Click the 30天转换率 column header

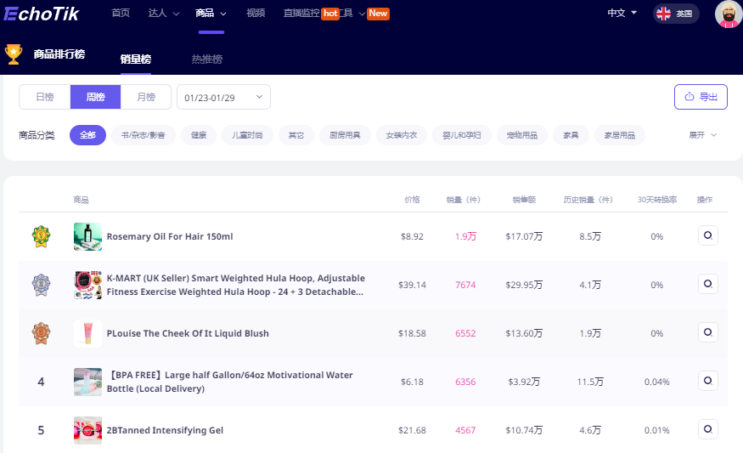[656, 200]
